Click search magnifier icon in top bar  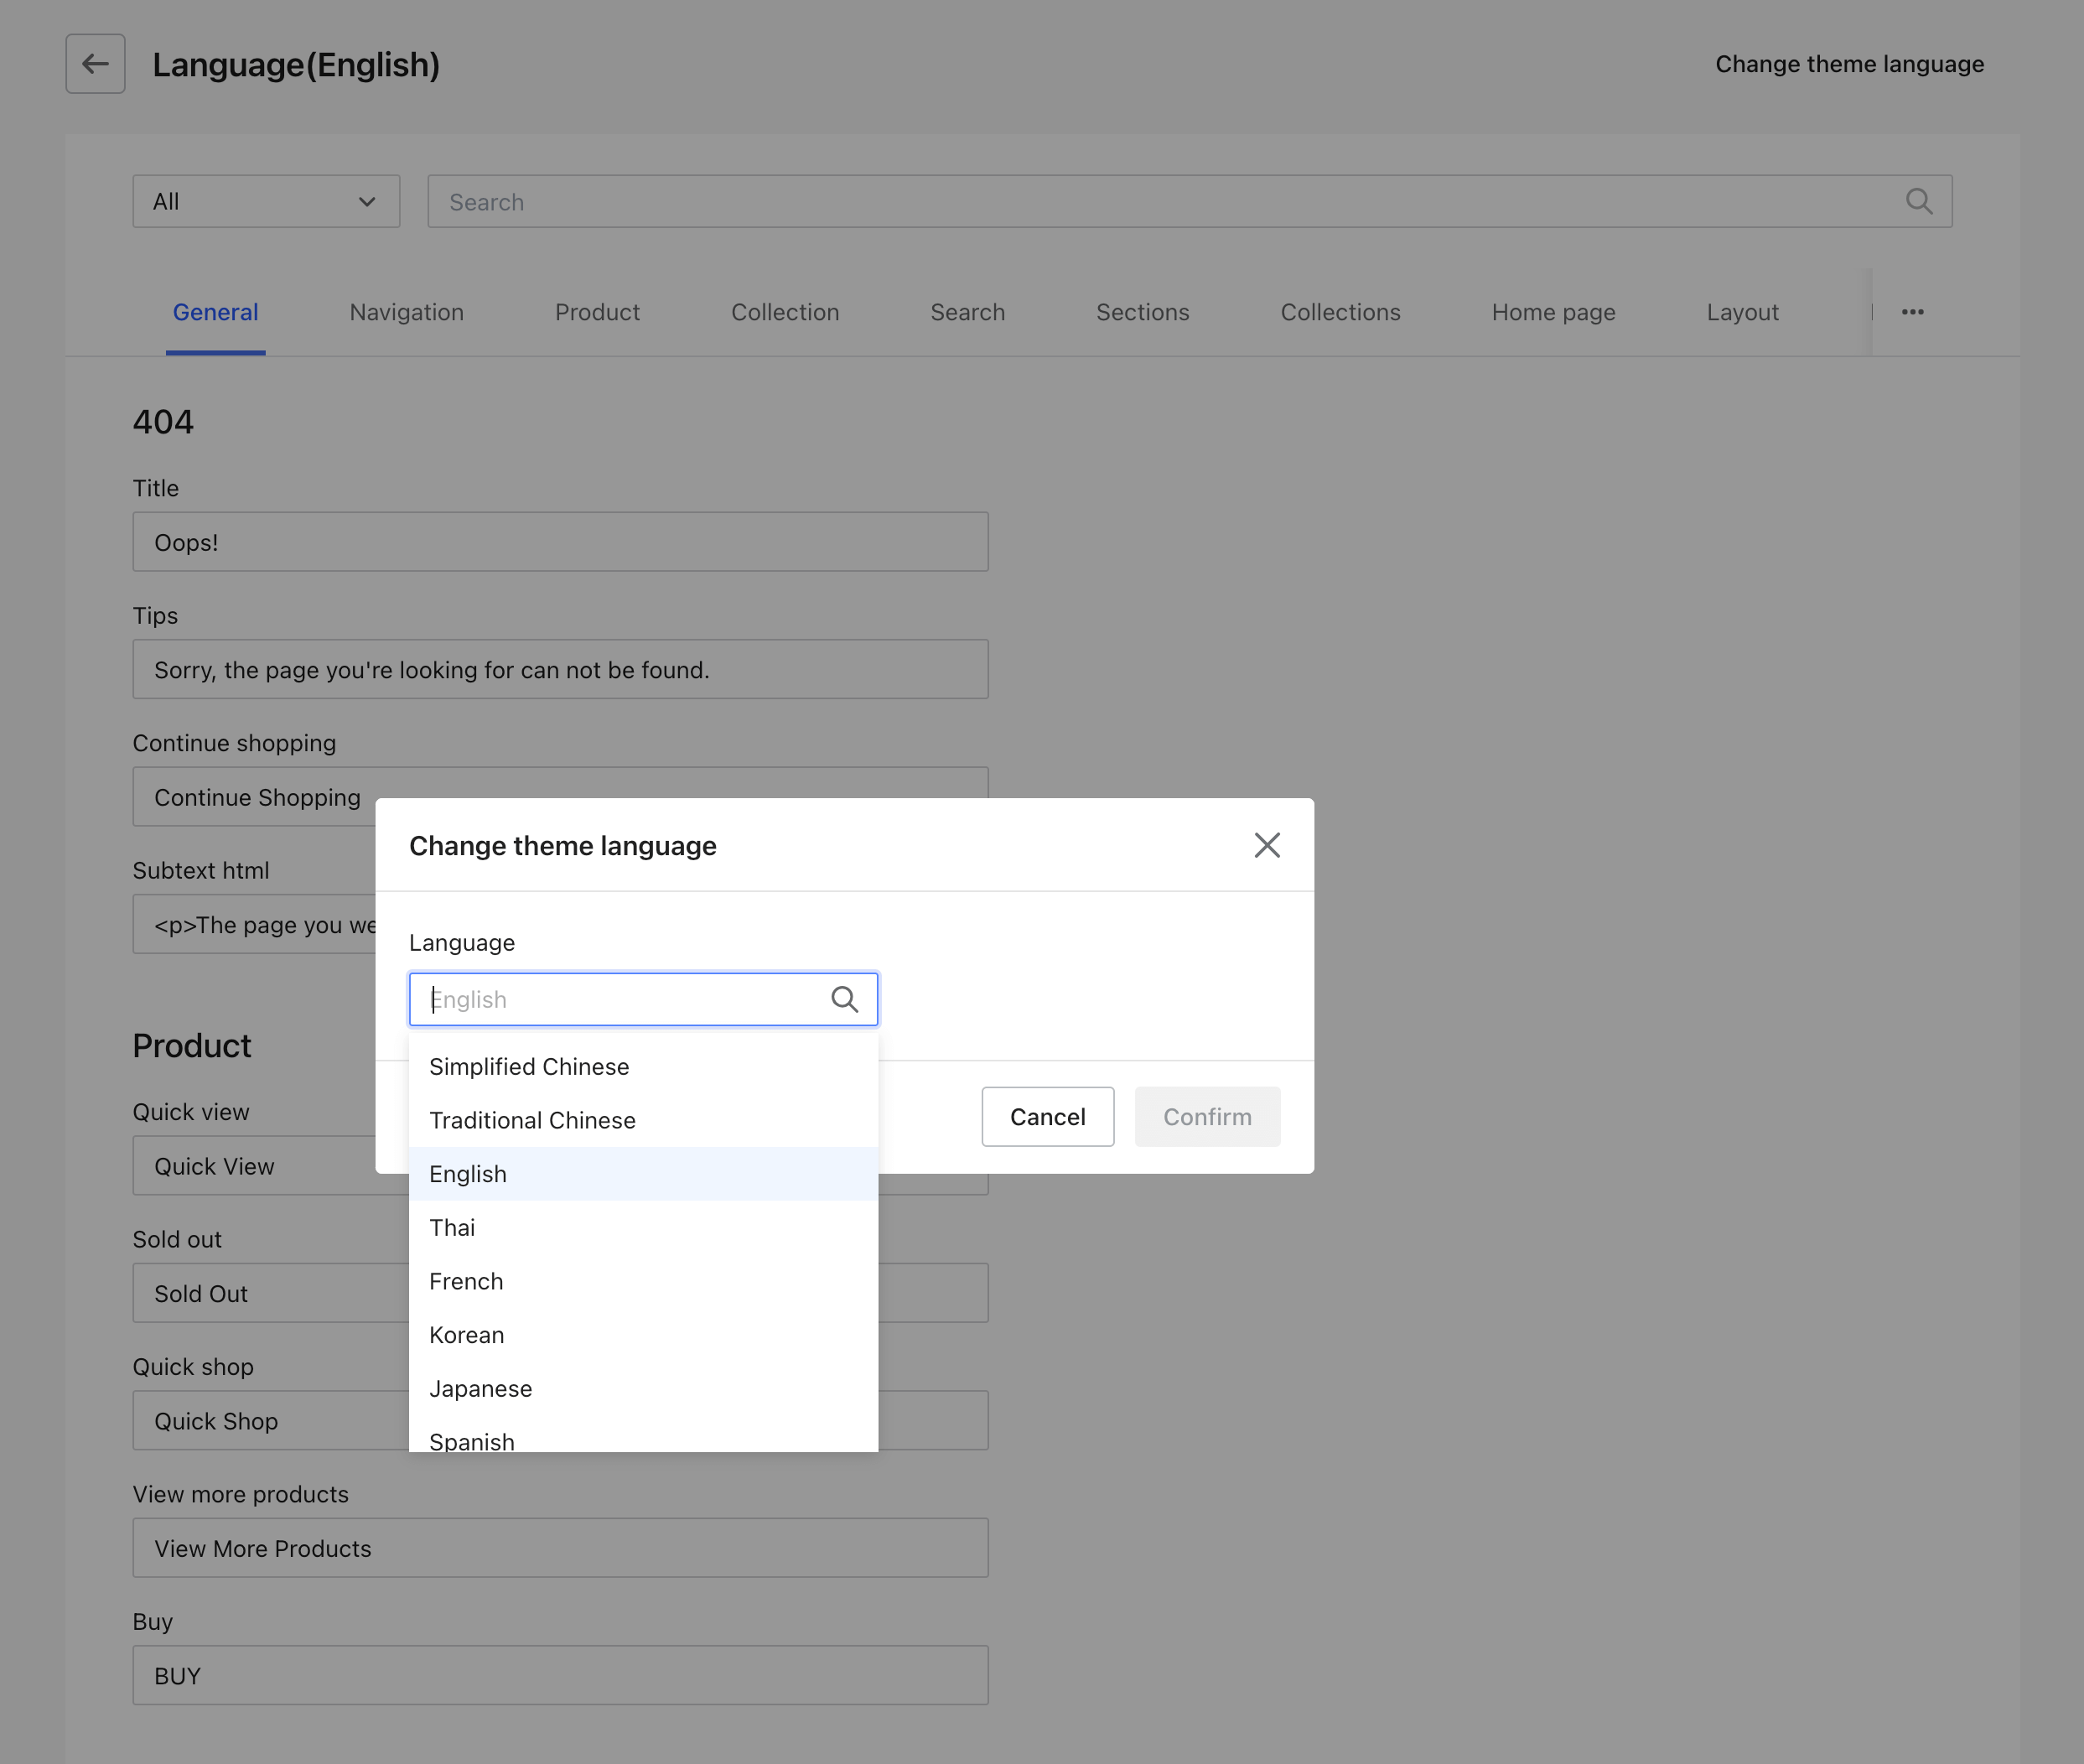coord(1918,202)
